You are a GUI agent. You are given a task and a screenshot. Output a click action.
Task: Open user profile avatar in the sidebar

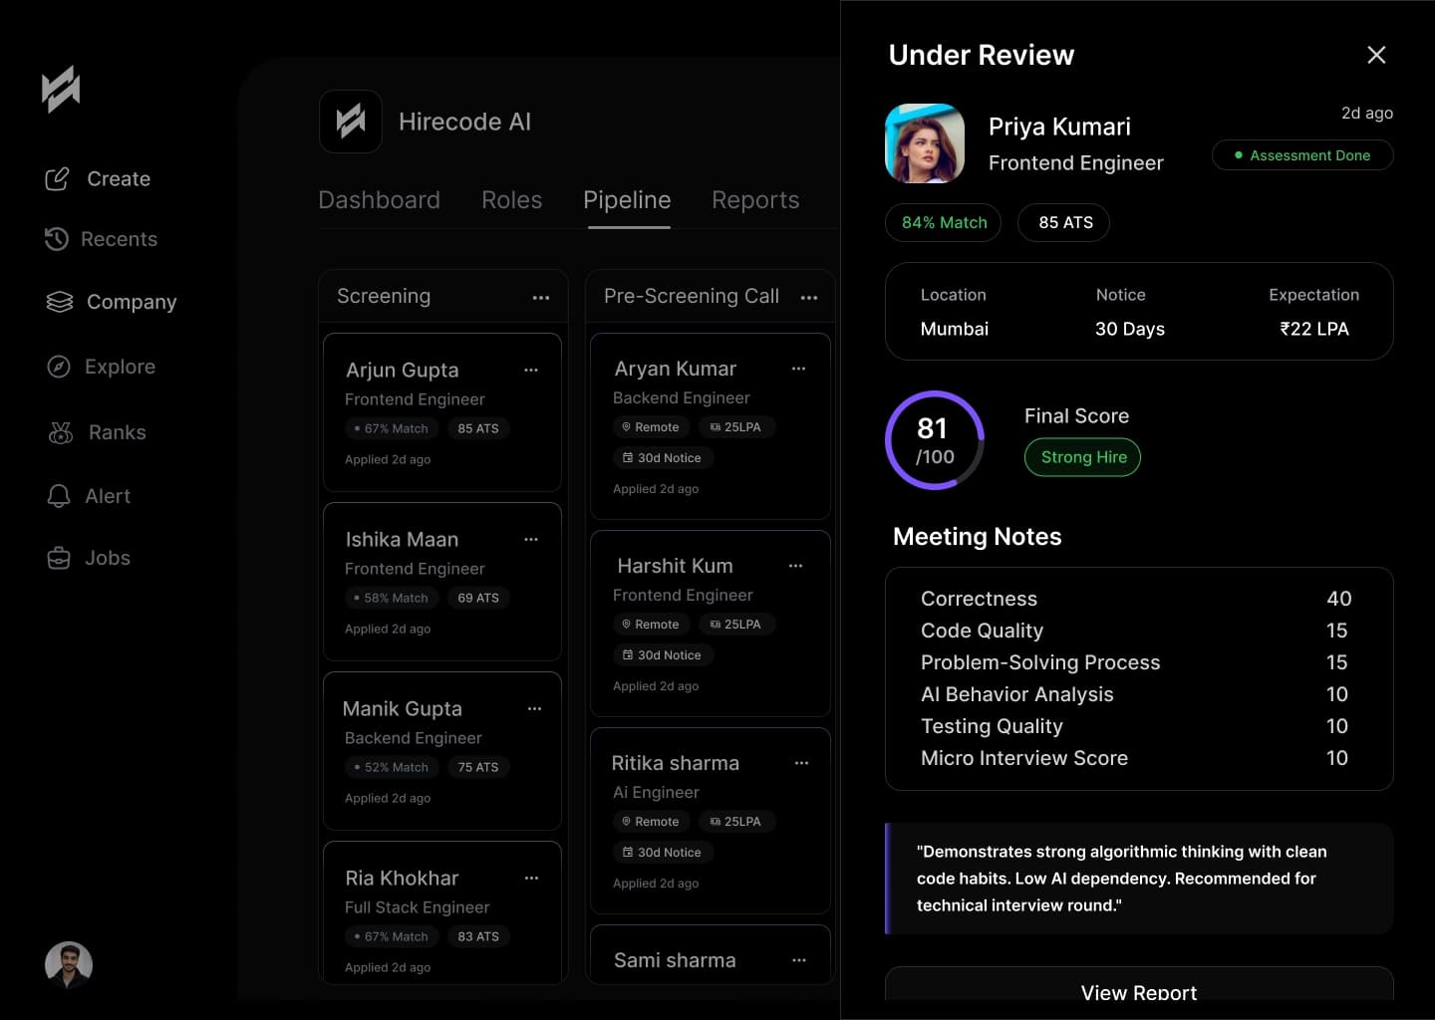point(69,965)
